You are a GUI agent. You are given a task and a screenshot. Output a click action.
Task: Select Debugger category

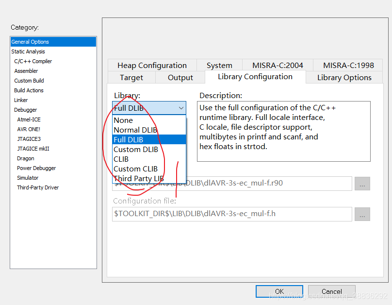26,110
